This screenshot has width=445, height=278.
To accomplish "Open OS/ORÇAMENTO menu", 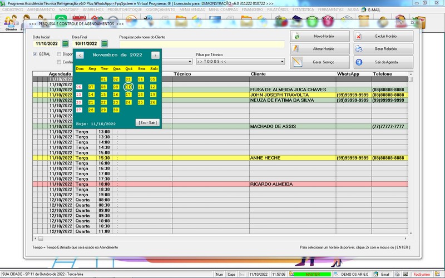I will [161, 9].
